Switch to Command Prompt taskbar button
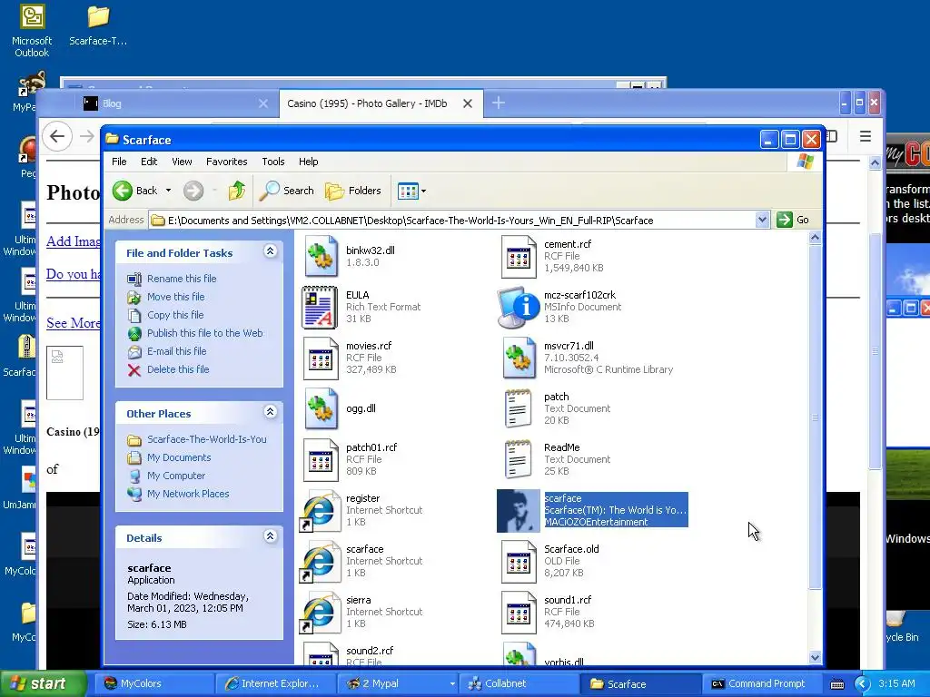 tap(761, 684)
